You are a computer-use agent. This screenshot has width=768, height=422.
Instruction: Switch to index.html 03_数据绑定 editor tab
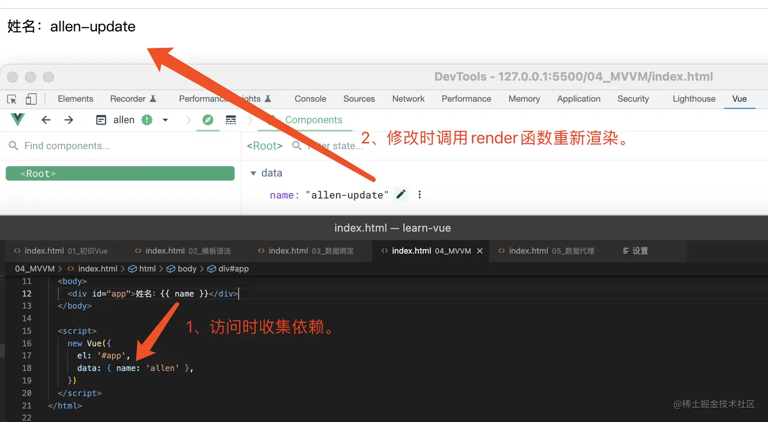click(x=311, y=251)
